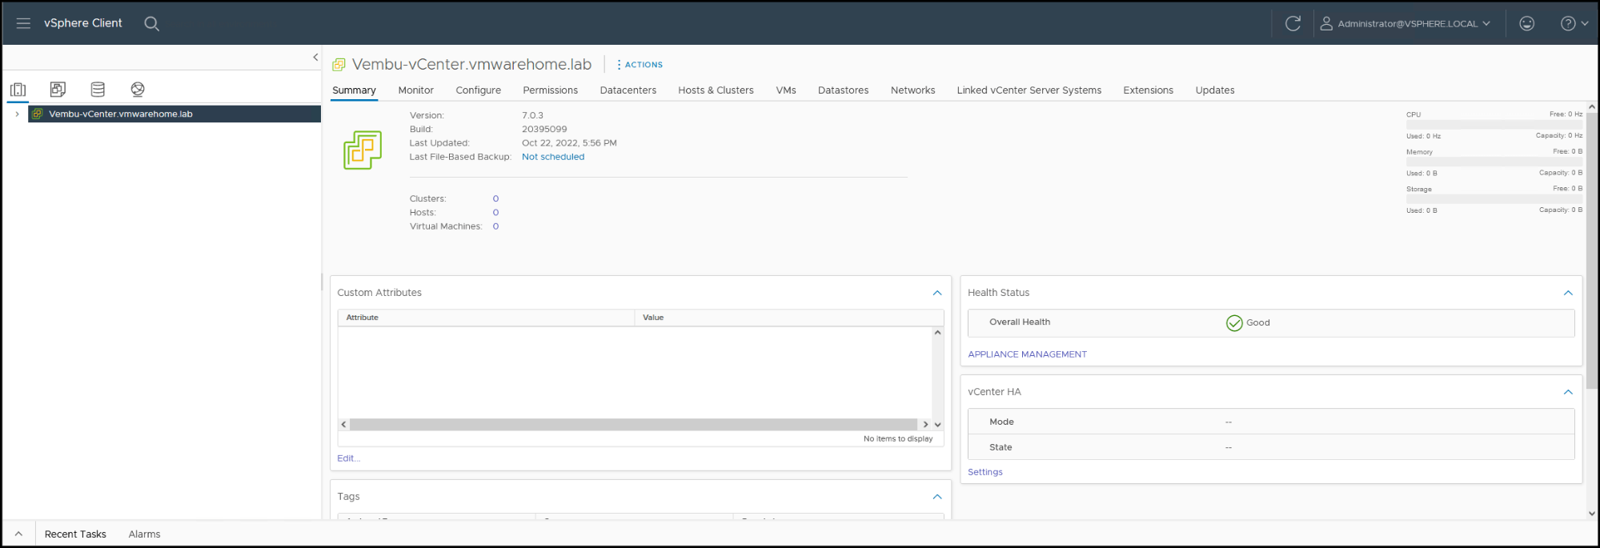Click the vSphere Client title

click(83, 23)
